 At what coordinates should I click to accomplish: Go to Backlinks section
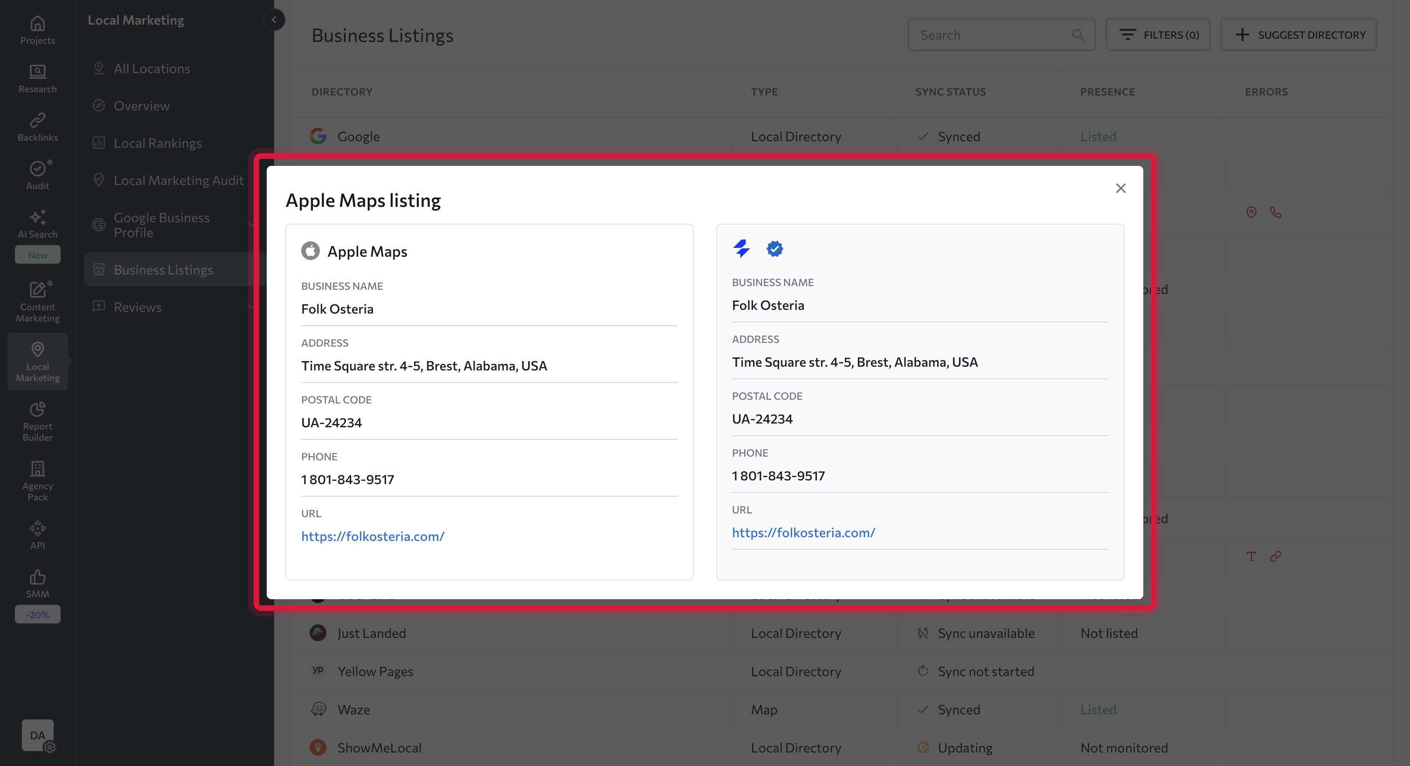point(37,128)
